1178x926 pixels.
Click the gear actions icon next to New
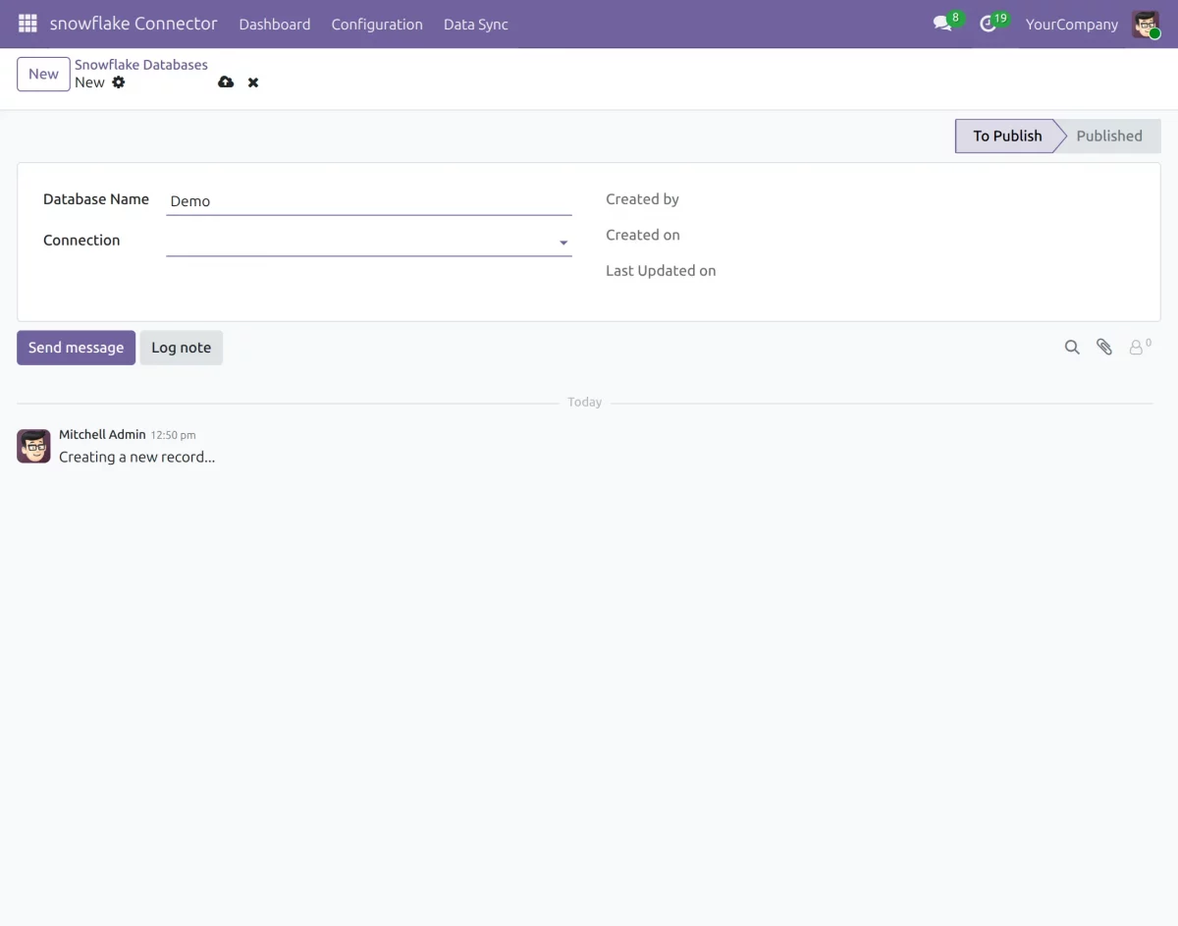[x=118, y=82]
